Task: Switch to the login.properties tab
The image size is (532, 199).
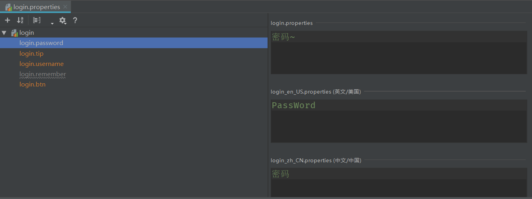Action: pos(36,7)
